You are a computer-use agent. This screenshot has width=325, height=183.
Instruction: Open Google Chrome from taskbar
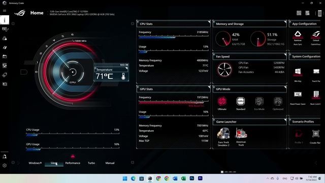pos(167,178)
